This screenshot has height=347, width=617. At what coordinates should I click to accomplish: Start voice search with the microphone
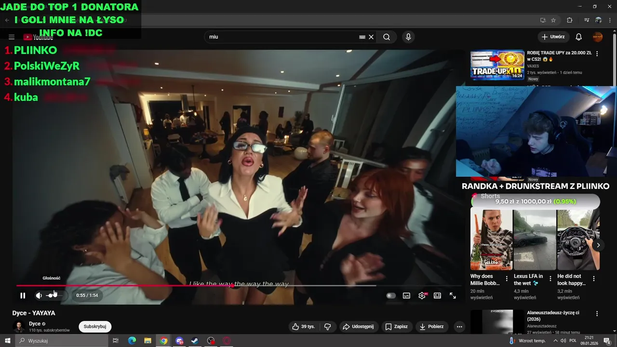point(408,37)
